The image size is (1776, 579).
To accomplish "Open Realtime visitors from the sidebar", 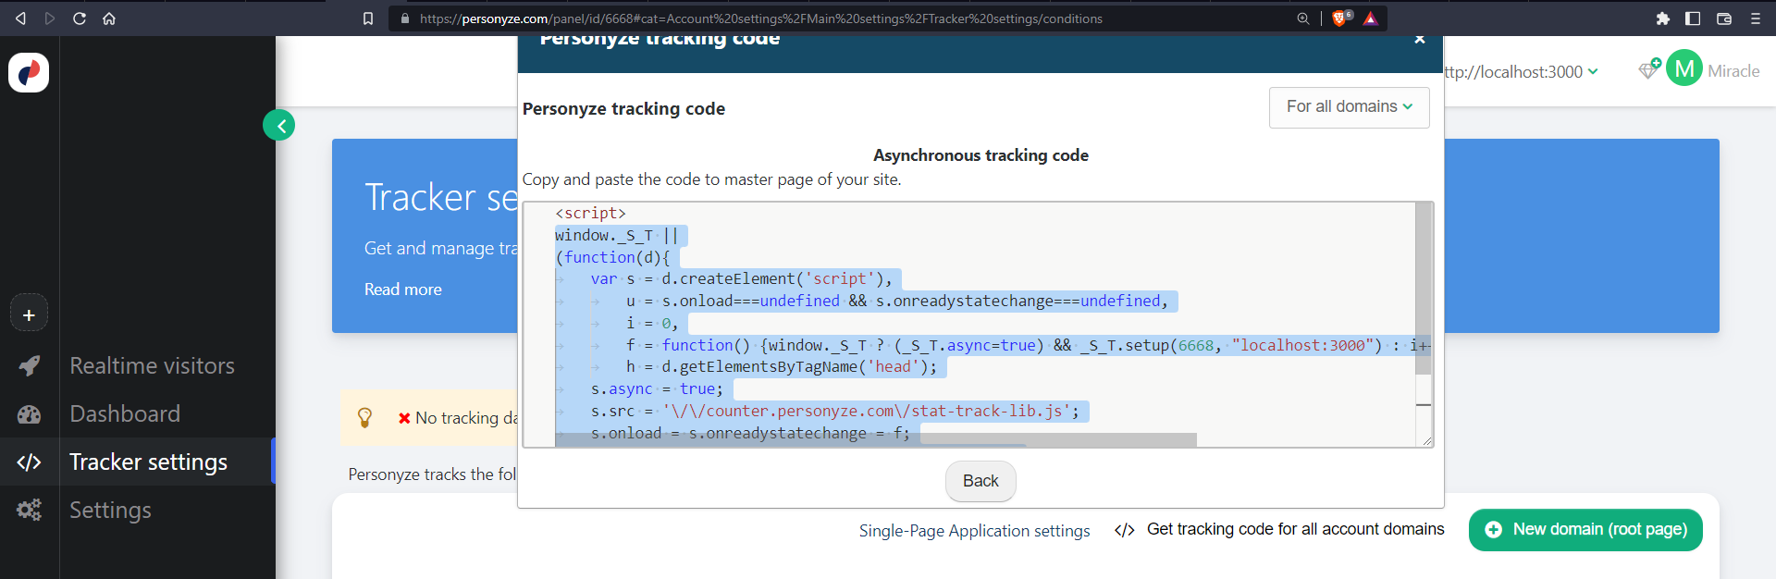I will pyautogui.click(x=153, y=366).
